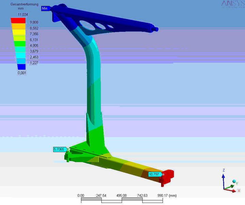
Task: Click the yellow legend color band
Action: click(x=19, y=32)
